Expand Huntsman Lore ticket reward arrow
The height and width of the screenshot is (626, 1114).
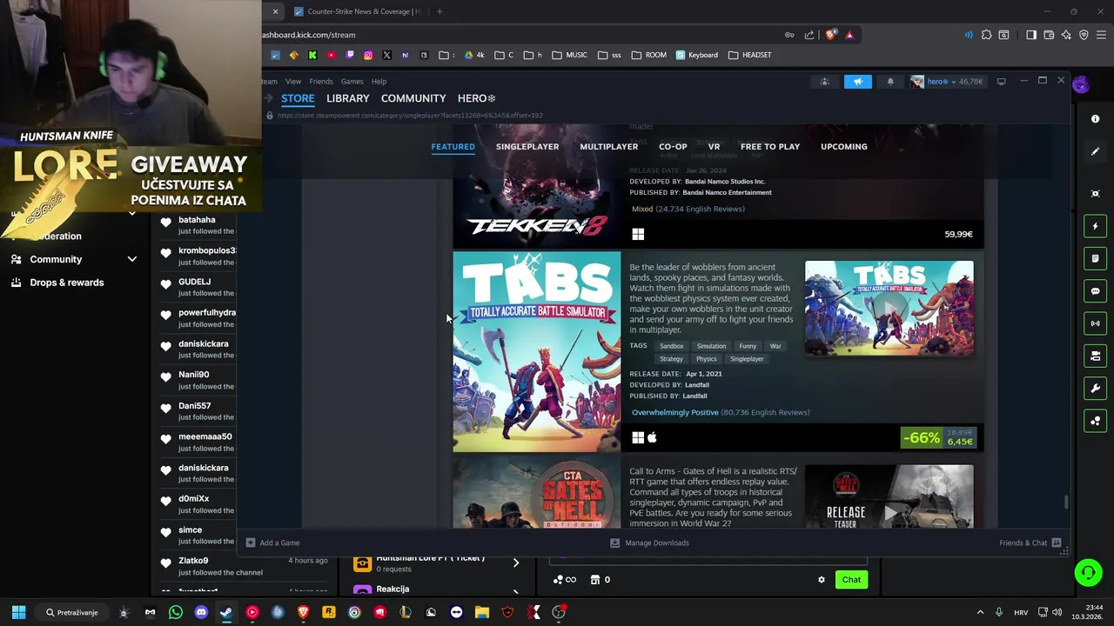coord(515,563)
